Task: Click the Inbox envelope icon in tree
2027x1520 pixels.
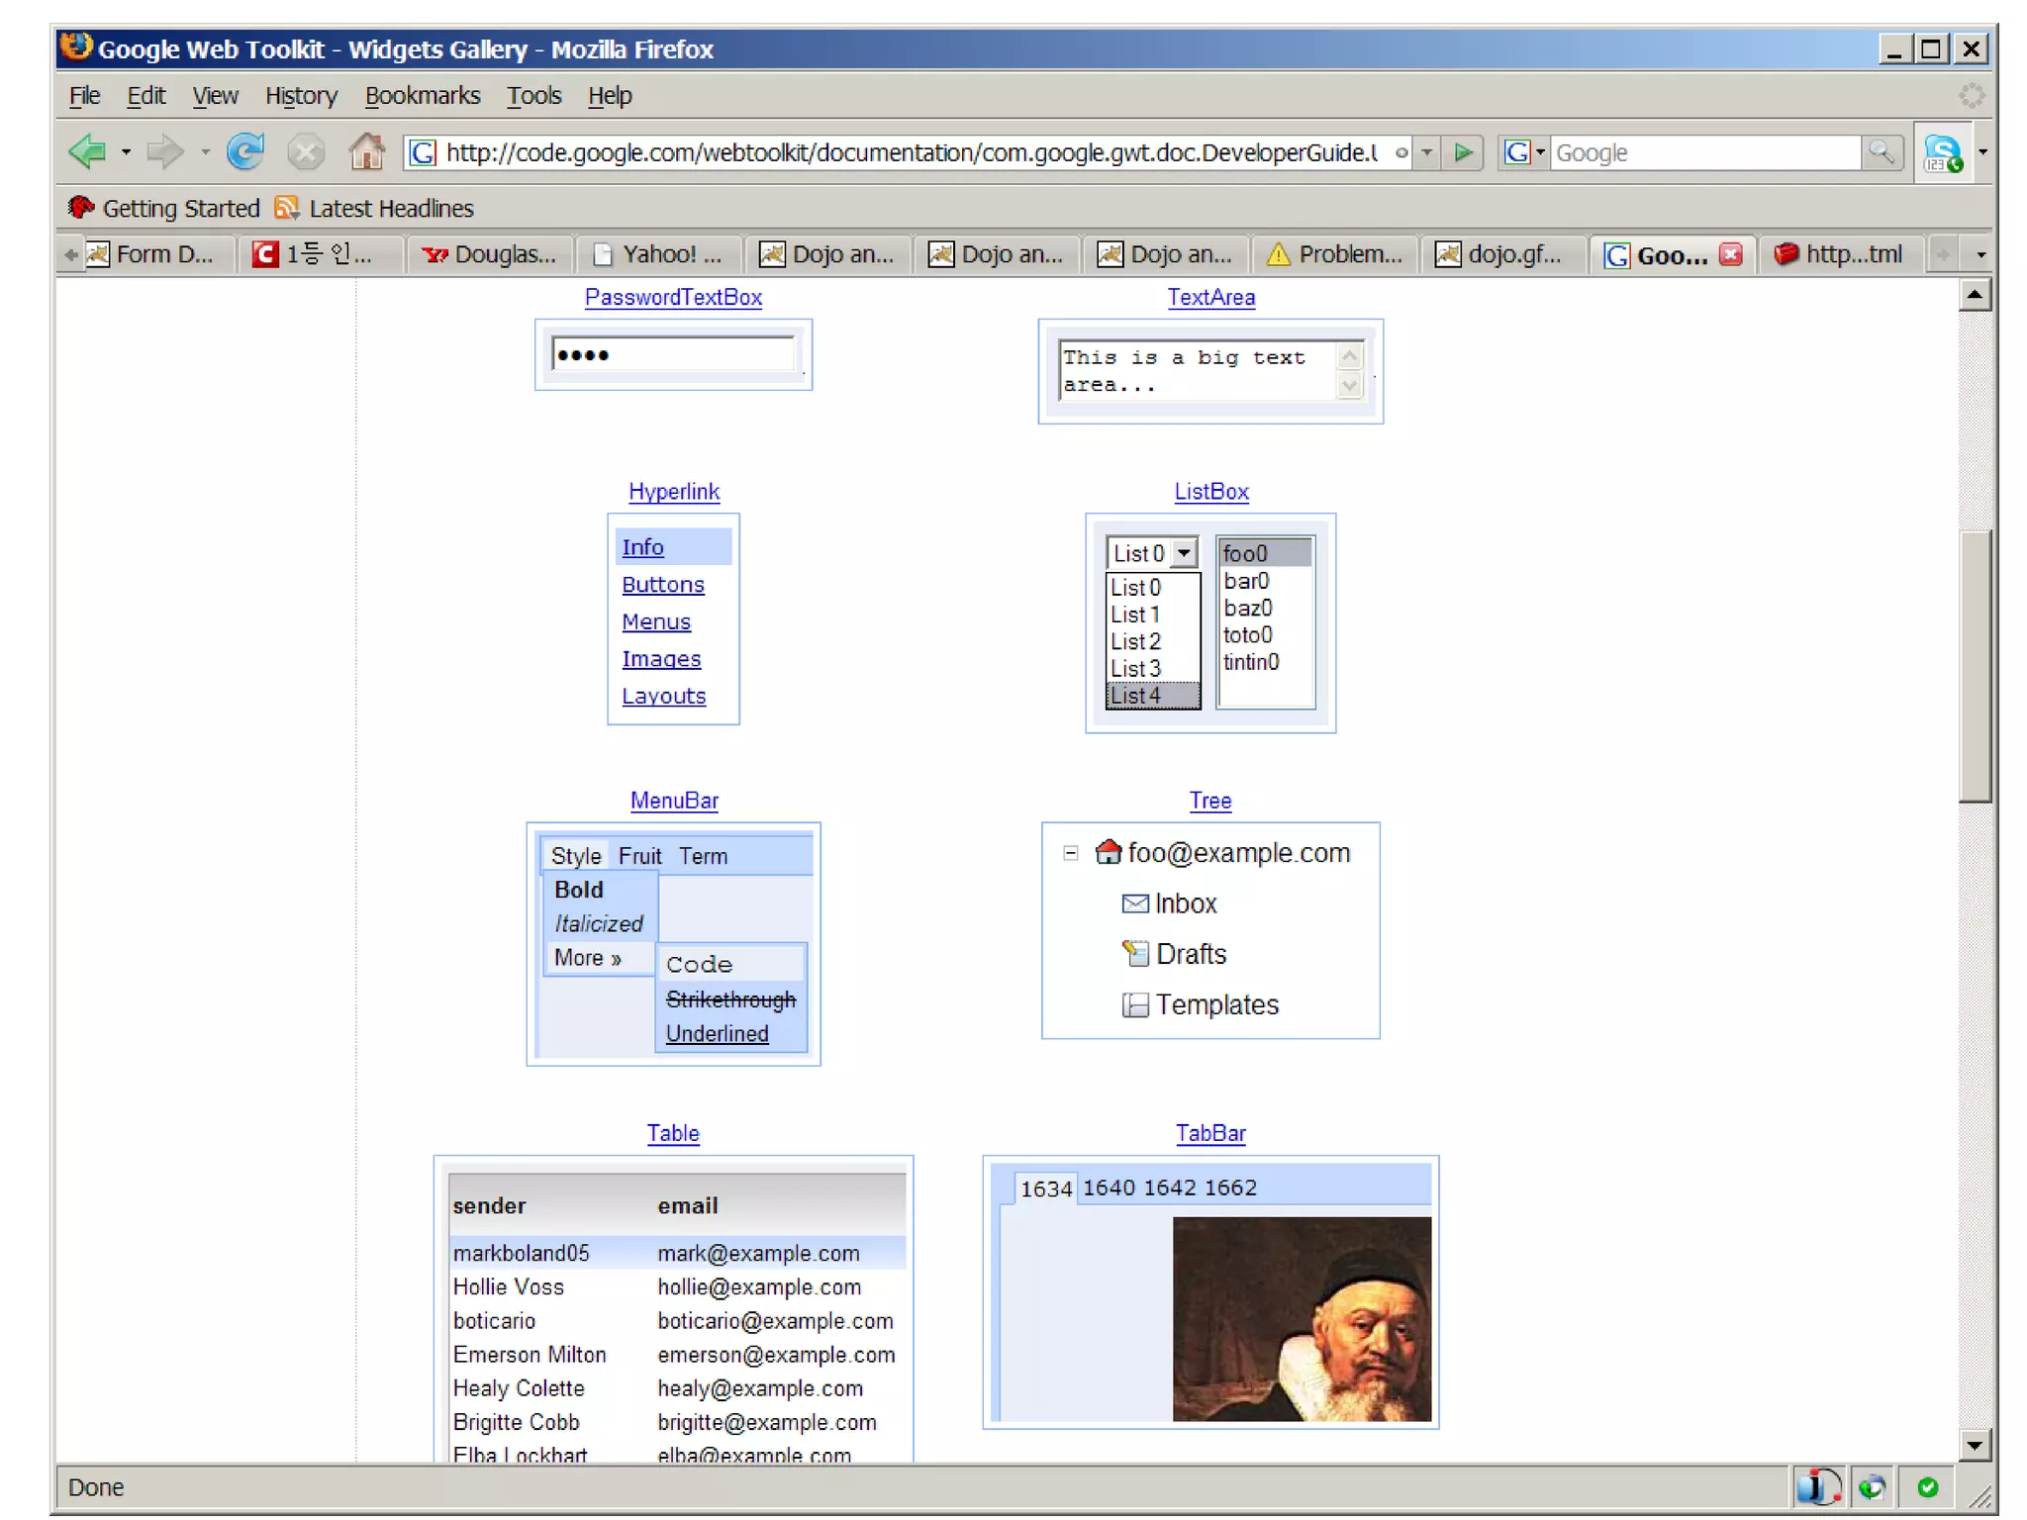Action: [x=1134, y=903]
